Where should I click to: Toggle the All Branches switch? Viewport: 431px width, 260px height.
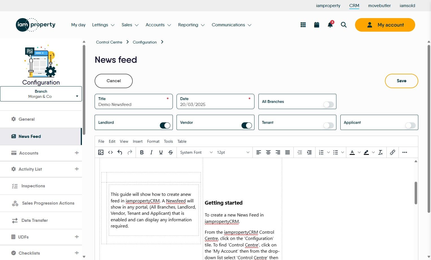point(328,105)
